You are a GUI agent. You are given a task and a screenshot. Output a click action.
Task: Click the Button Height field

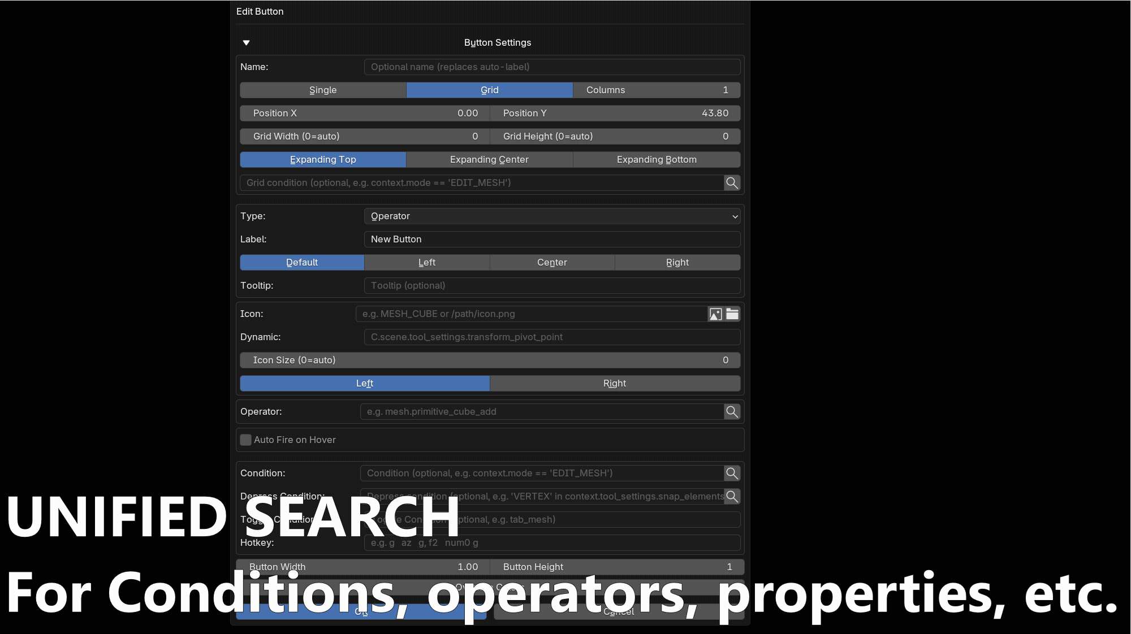617,567
